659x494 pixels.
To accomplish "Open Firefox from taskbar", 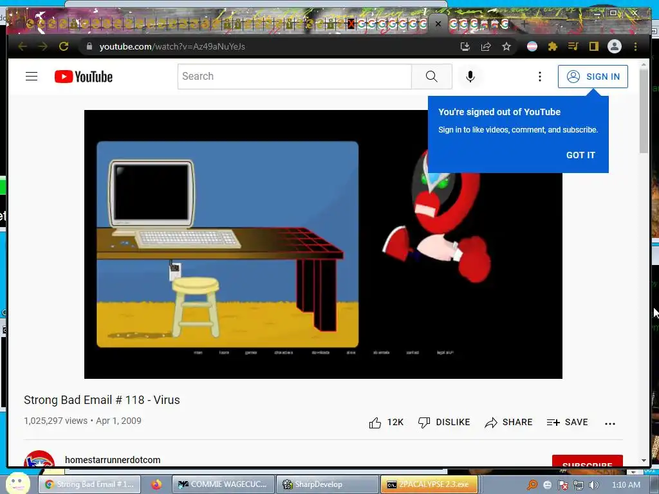I will pos(156,484).
